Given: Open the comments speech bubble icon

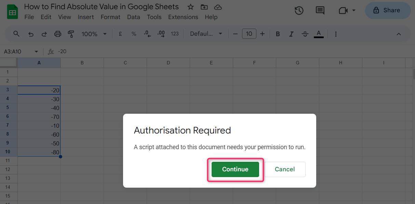Looking at the screenshot, I should click(x=320, y=11).
